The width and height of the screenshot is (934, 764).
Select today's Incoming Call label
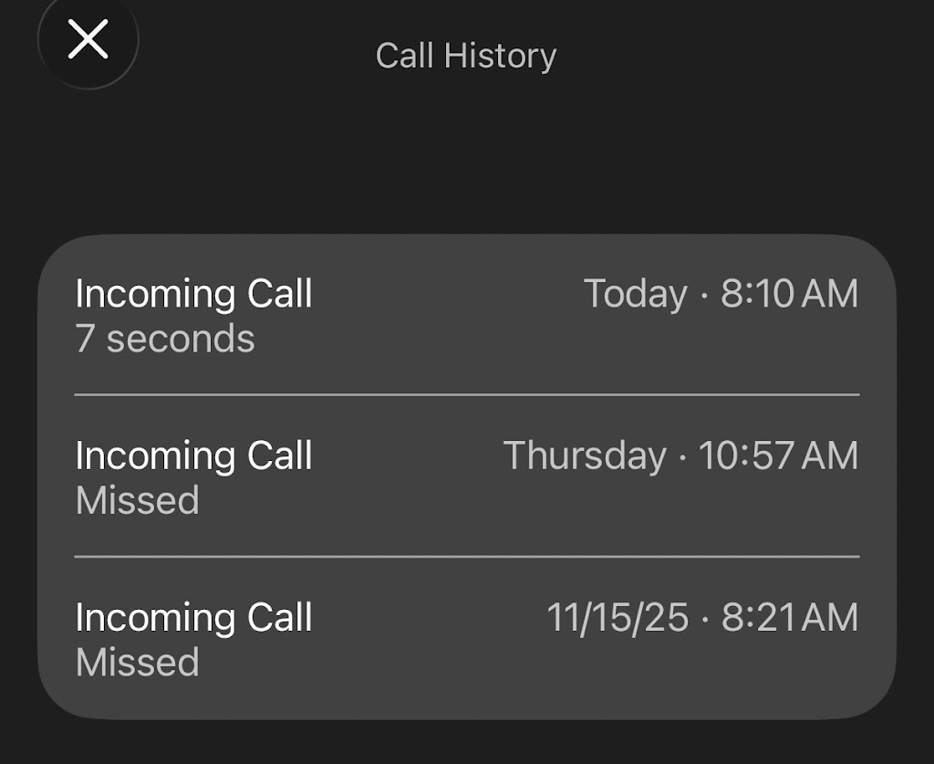point(193,294)
